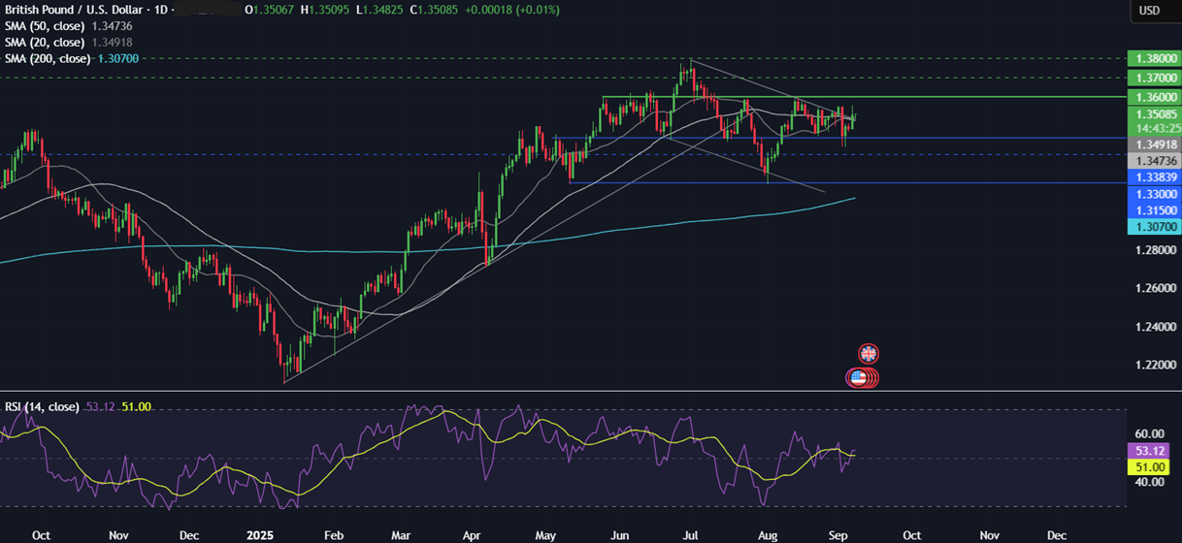The height and width of the screenshot is (543, 1182).
Task: Select the SMA (200, close) indicator legend
Action: (x=47, y=59)
